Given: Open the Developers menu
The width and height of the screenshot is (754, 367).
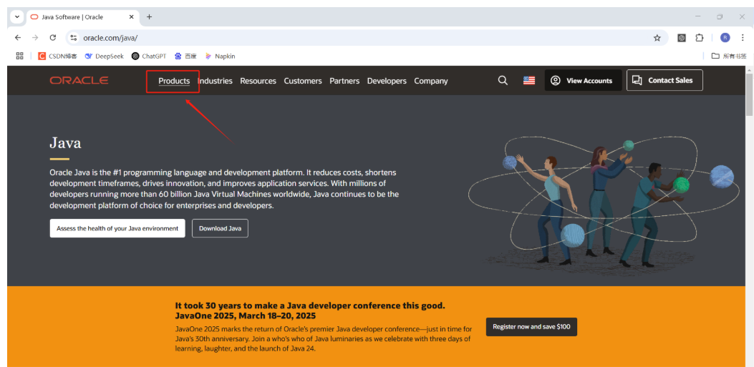Looking at the screenshot, I should tap(387, 81).
